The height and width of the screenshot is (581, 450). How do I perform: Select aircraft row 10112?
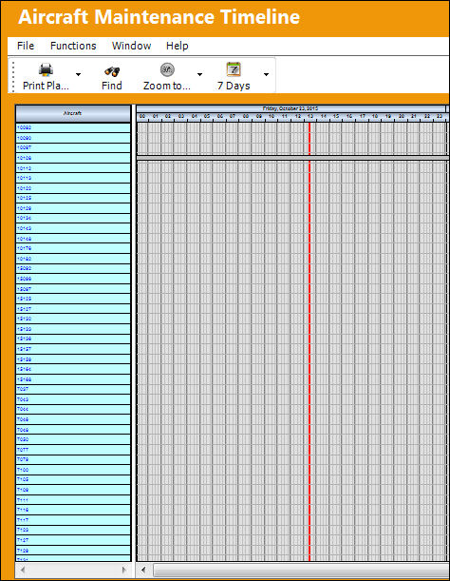click(73, 168)
